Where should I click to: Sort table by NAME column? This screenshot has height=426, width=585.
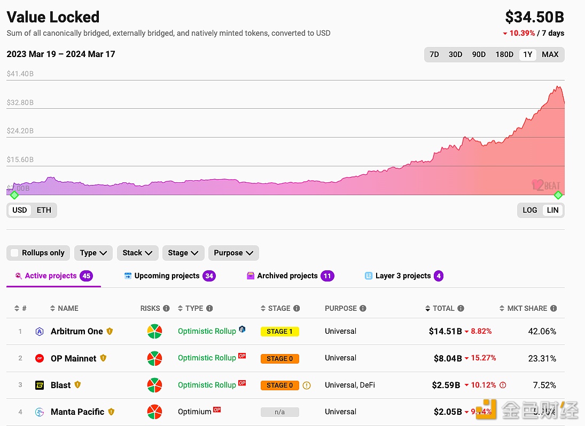64,308
